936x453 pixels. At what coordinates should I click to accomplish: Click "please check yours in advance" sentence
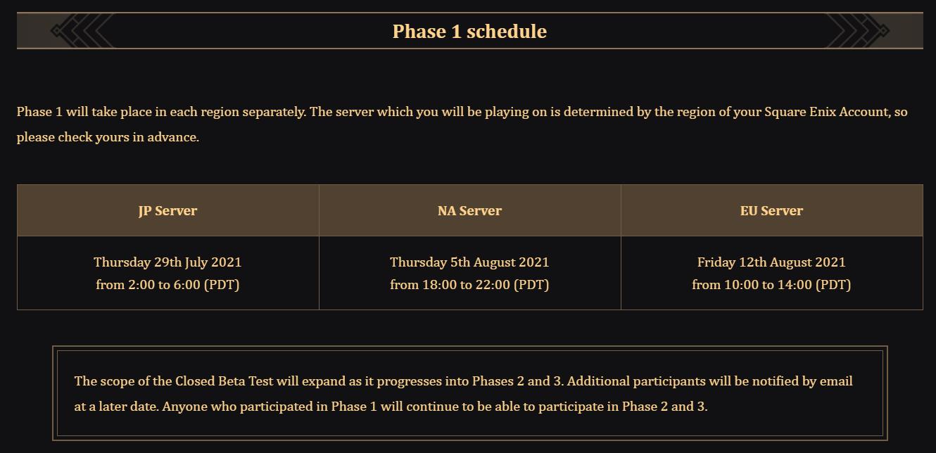(108, 137)
